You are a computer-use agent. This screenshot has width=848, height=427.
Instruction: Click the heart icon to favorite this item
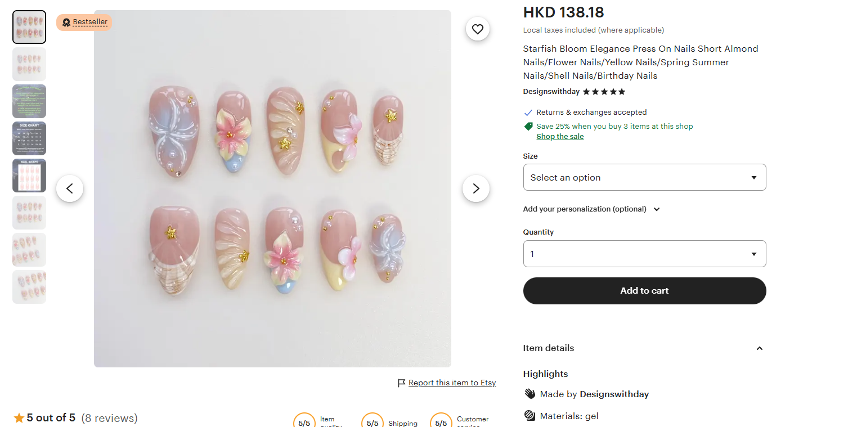(477, 29)
